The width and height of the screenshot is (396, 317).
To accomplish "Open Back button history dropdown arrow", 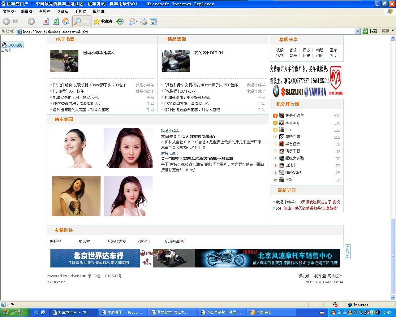I will 23,21.
